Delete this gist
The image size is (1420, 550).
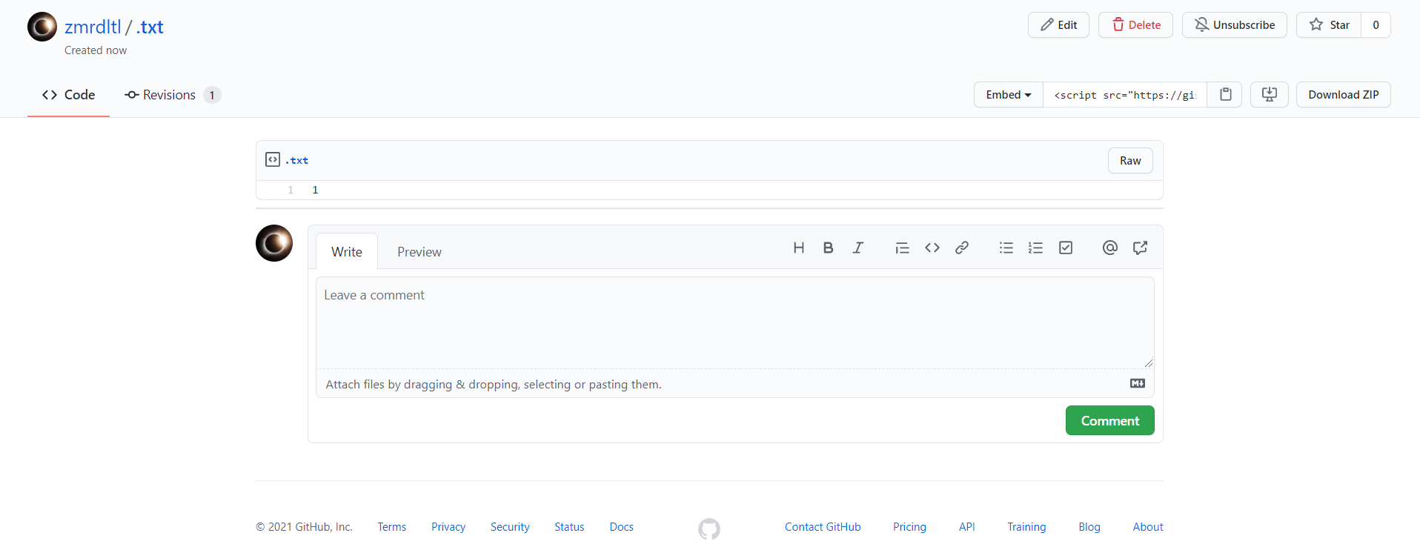coord(1135,25)
